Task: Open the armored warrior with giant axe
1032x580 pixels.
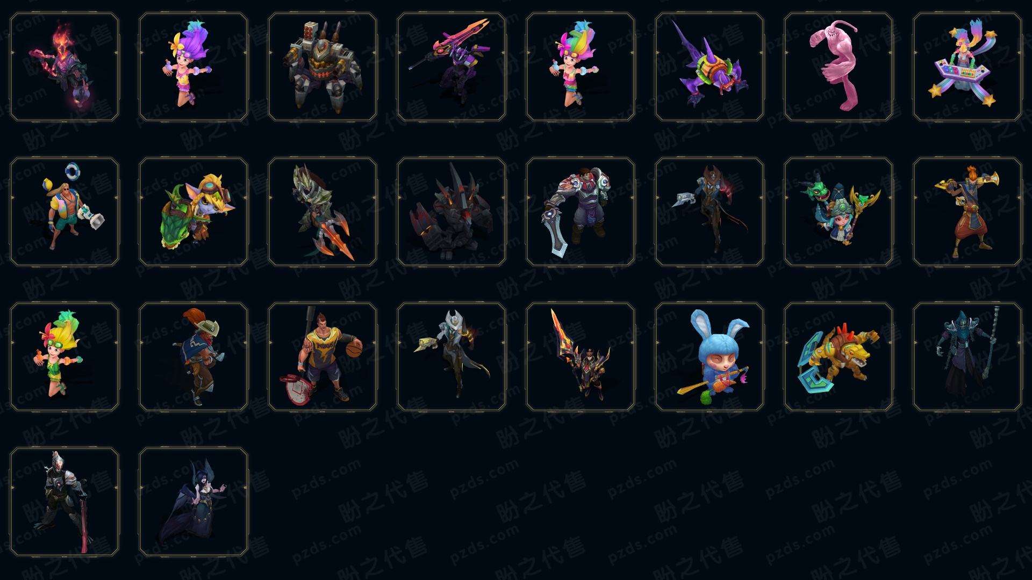Action: click(x=580, y=212)
